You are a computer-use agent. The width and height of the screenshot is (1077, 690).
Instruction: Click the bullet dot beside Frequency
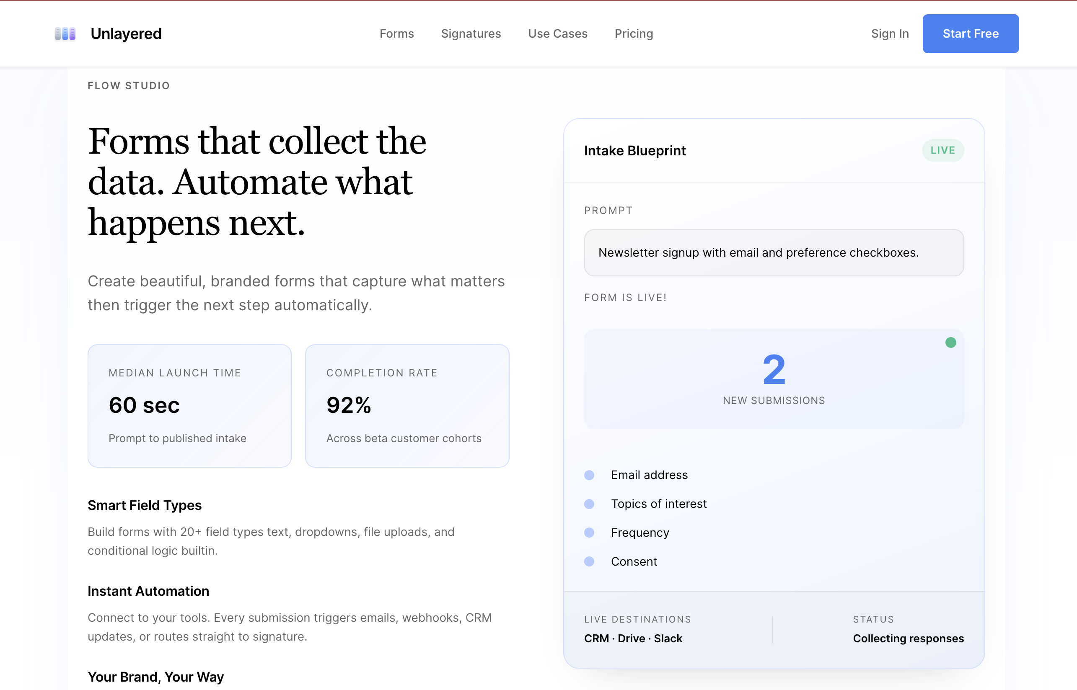(589, 533)
